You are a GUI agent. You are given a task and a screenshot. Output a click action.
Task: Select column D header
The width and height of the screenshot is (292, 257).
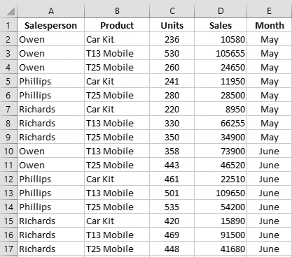tap(221, 11)
